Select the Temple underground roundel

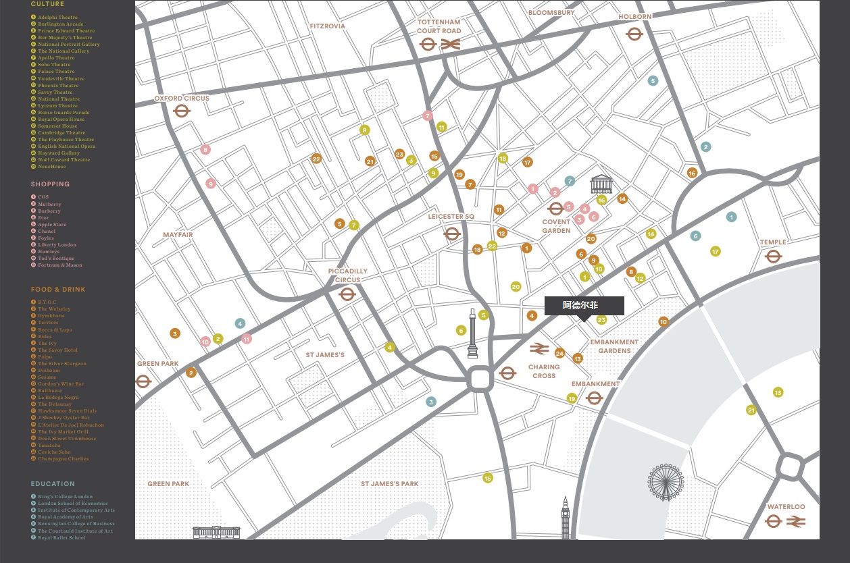tap(774, 257)
